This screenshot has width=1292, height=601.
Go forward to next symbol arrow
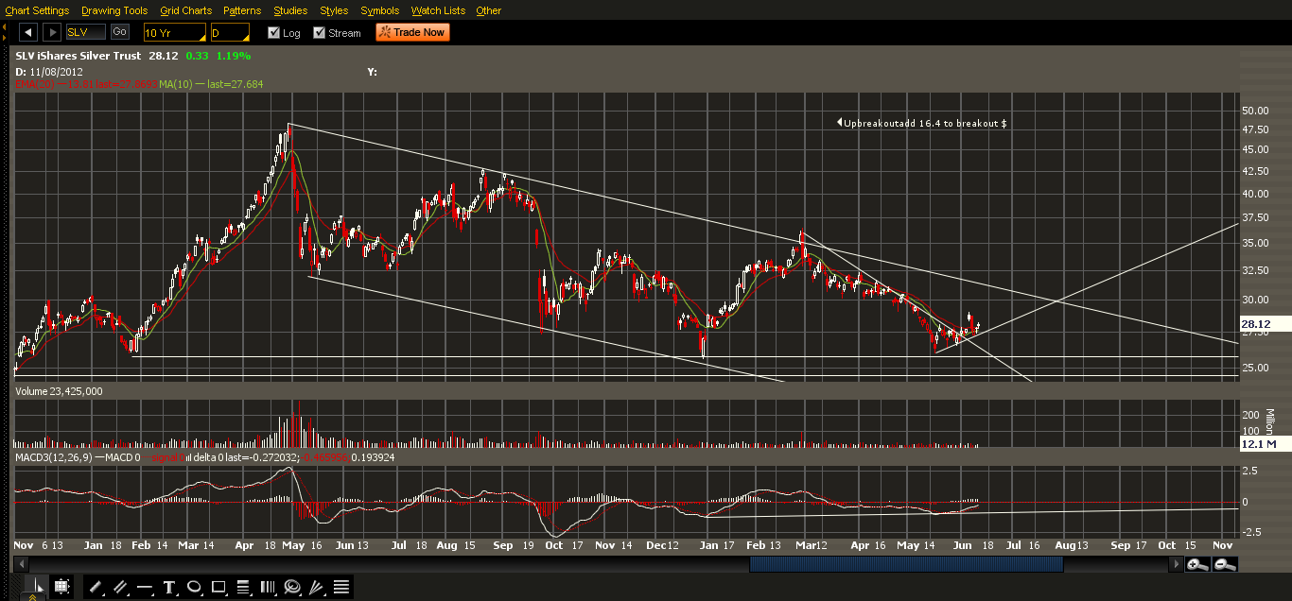coord(52,32)
